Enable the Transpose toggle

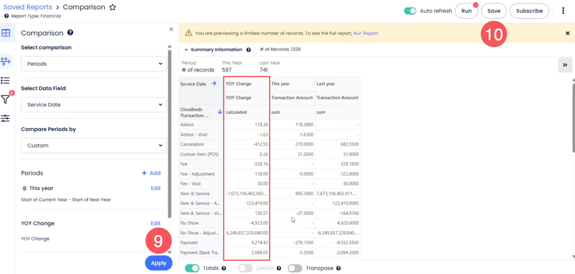(x=295, y=268)
